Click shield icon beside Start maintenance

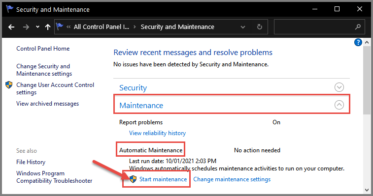133,179
